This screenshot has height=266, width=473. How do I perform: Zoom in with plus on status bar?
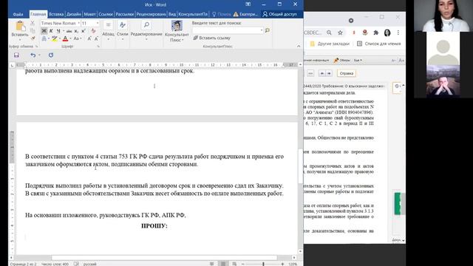[x=282, y=264]
